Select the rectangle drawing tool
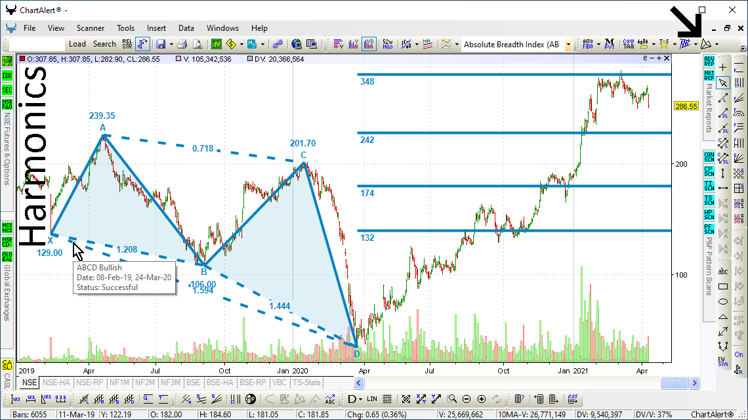 pyautogui.click(x=723, y=286)
